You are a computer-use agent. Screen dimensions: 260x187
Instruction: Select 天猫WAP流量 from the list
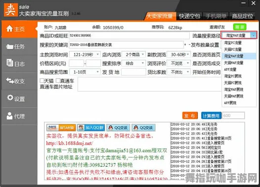(239, 63)
